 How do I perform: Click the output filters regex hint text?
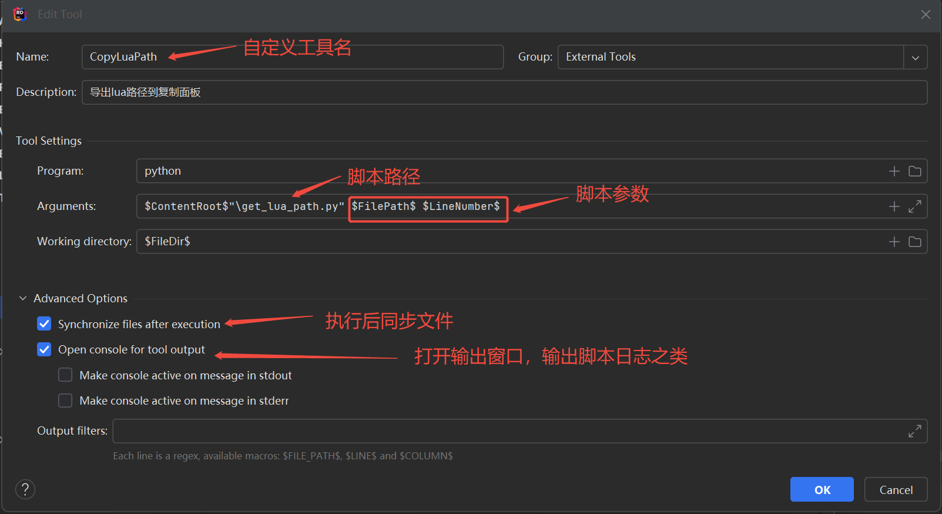click(x=283, y=456)
